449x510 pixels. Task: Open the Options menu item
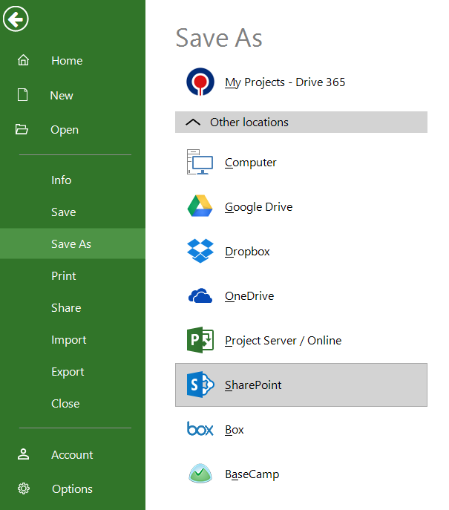[72, 489]
